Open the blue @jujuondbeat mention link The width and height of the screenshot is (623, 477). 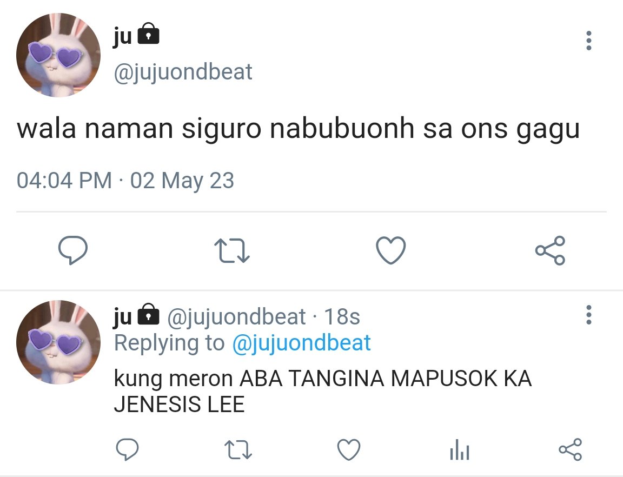pos(301,343)
